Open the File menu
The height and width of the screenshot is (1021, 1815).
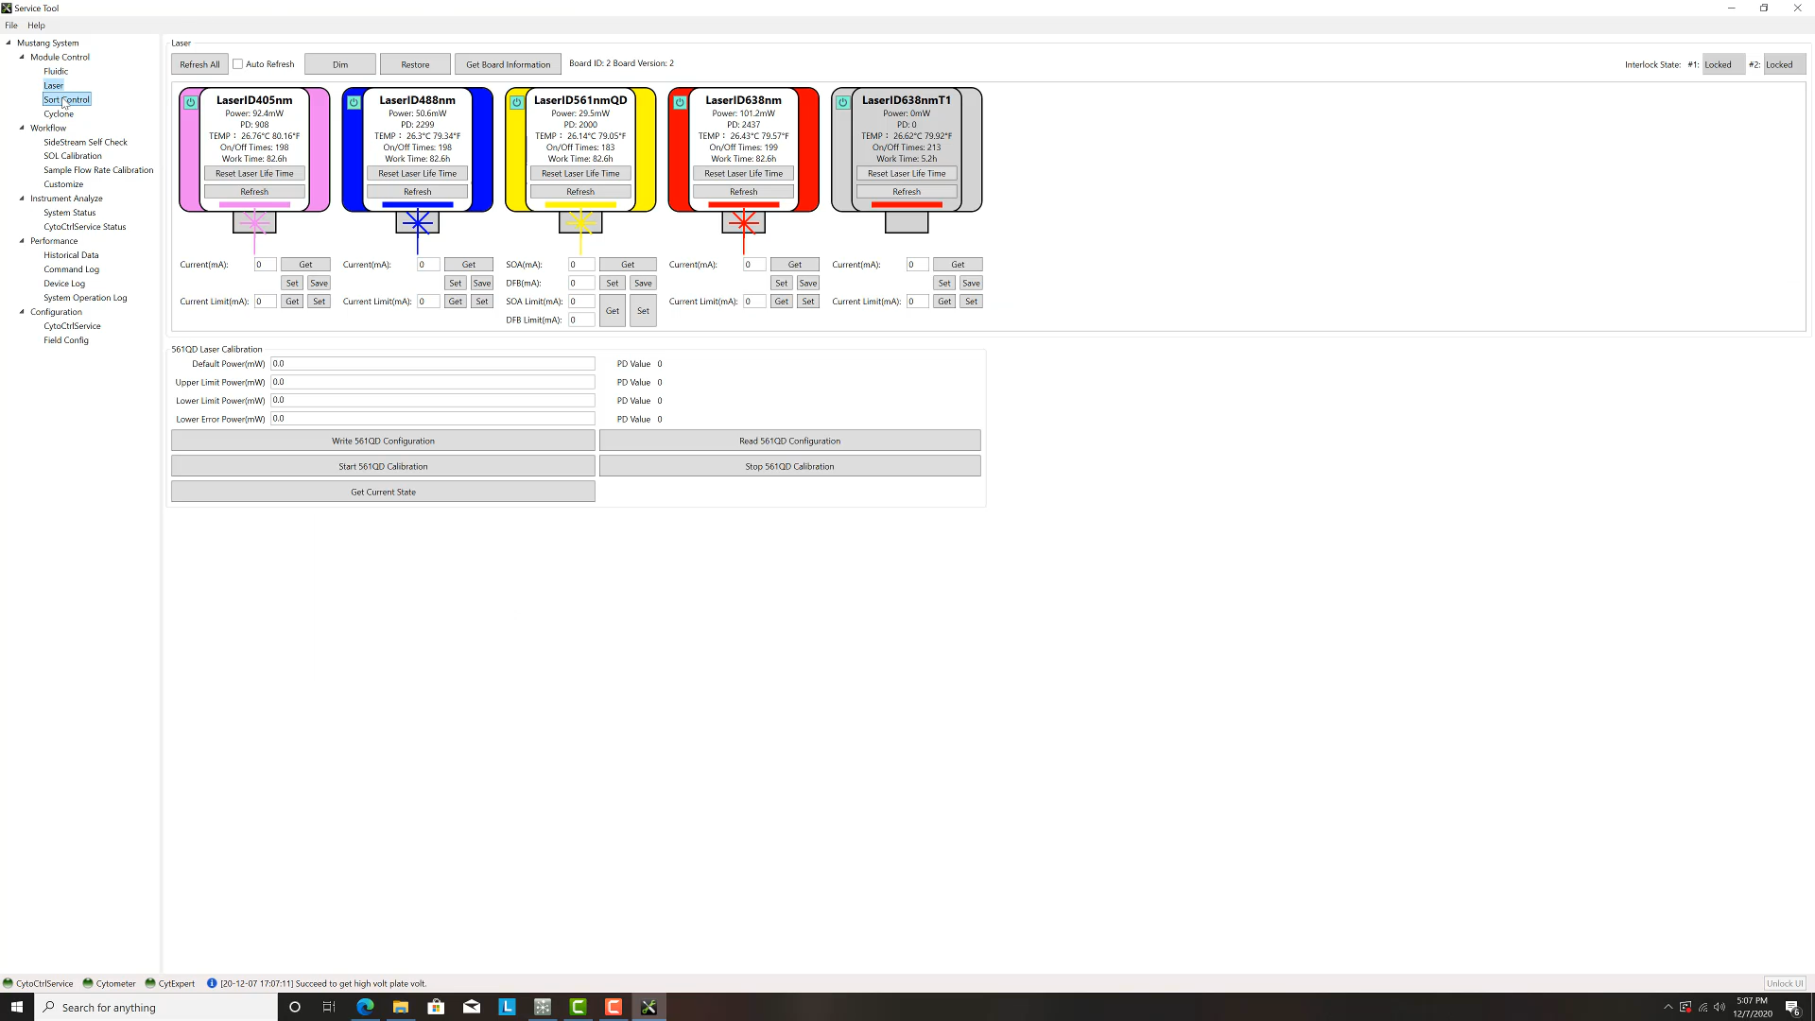[x=11, y=25]
